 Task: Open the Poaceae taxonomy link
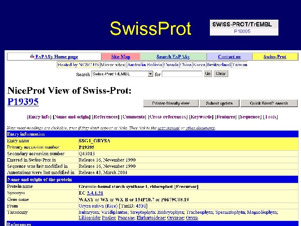(126, 218)
